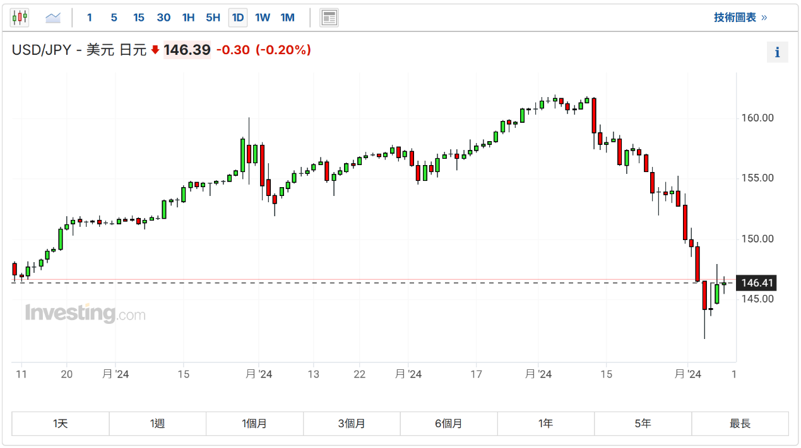
Task: Click the Investing.com watermark logo
Action: point(85,313)
